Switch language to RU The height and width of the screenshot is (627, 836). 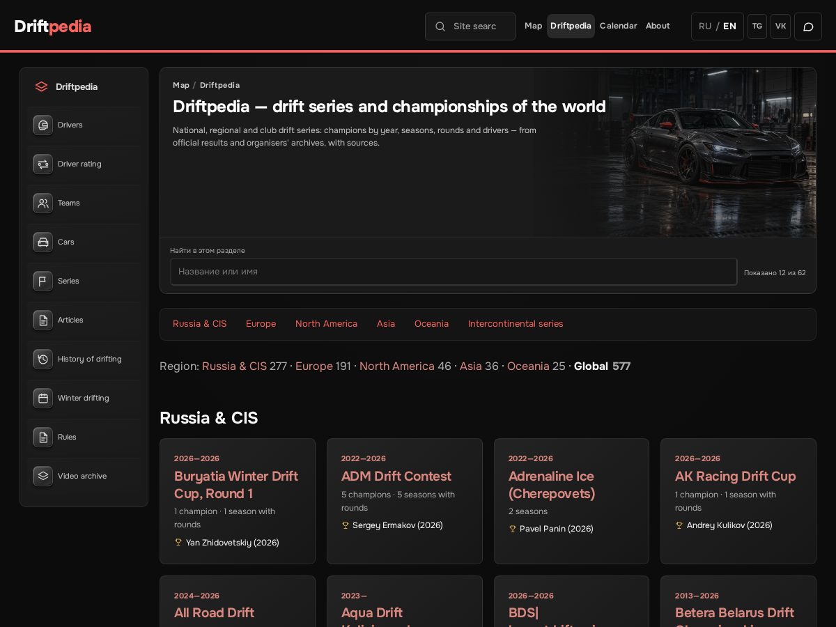(705, 26)
